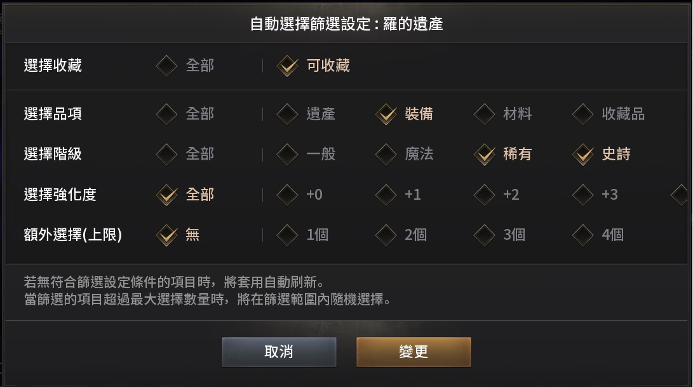The height and width of the screenshot is (388, 693).
Task: Select the +2 enhancement level
Action: coord(485,195)
